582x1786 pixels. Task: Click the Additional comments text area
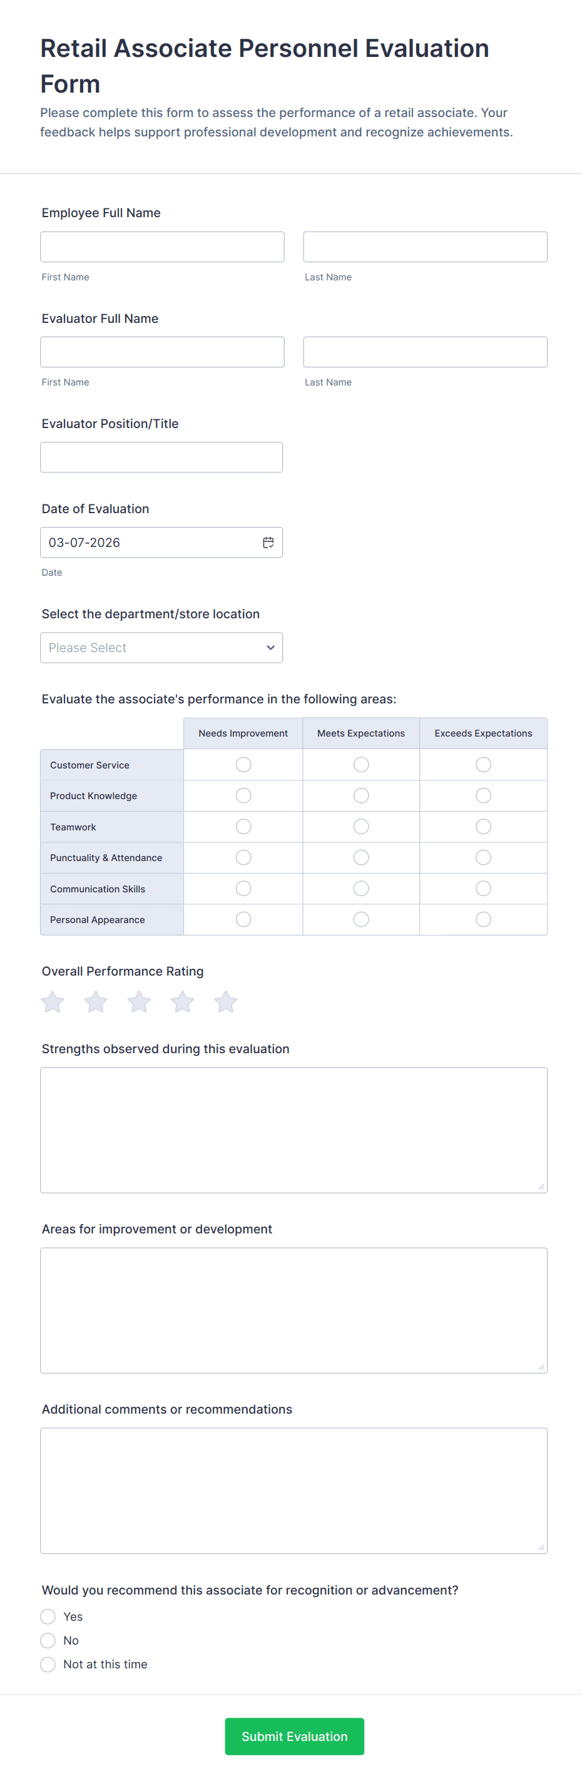click(x=294, y=1491)
